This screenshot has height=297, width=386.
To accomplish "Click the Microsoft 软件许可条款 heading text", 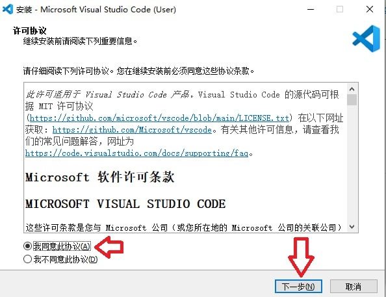I will [x=99, y=177].
